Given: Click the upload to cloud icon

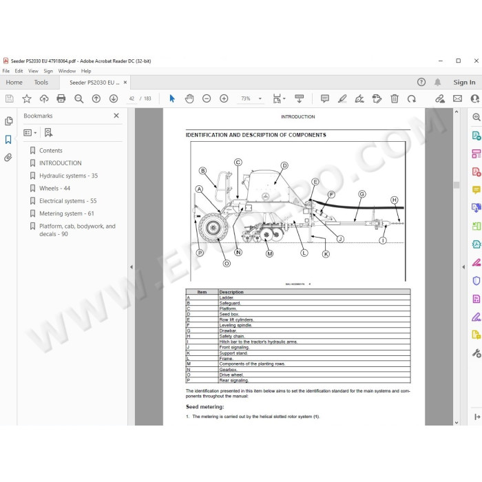Looking at the screenshot, I should [x=44, y=98].
